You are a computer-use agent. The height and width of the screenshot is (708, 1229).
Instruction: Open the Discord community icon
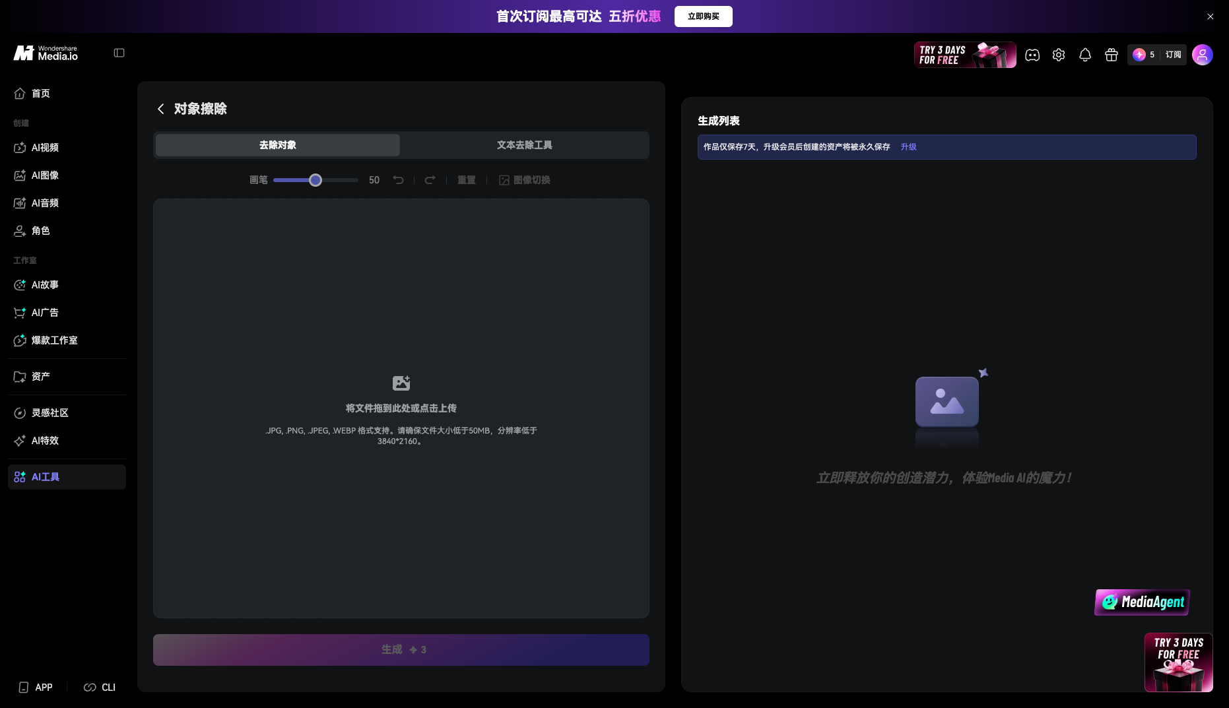1032,55
